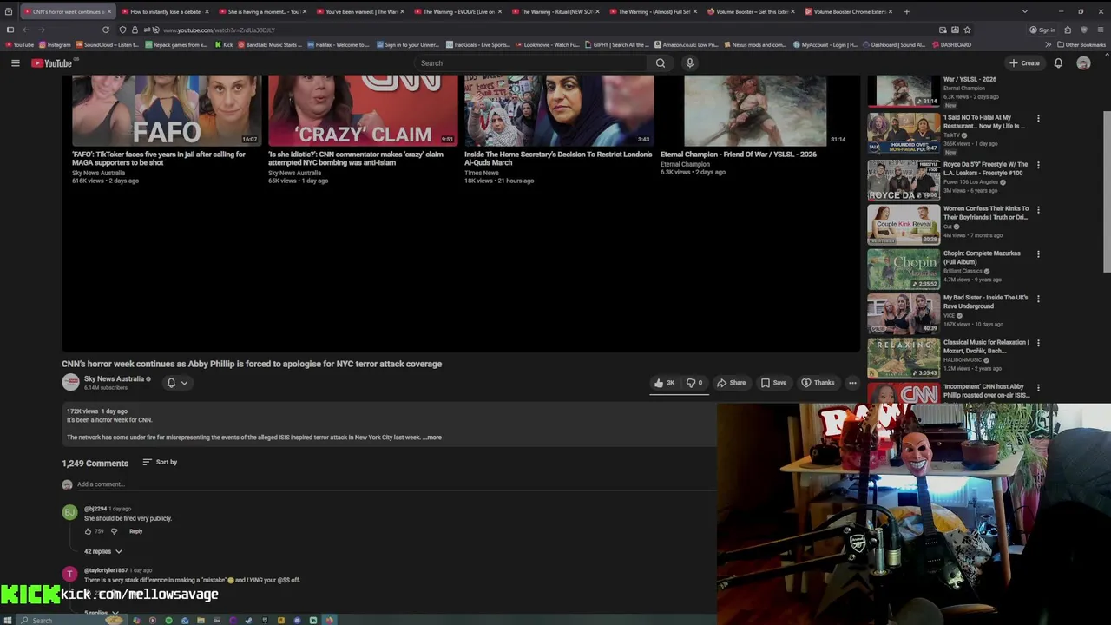Open options for 'Women Confess Their Kinks' video
Image resolution: width=1111 pixels, height=625 pixels.
pos(1038,209)
